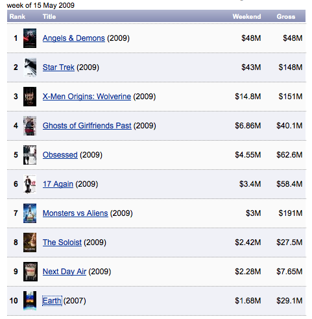Click the Wolverine poster thumbnail
The width and height of the screenshot is (312, 319).
[30, 97]
